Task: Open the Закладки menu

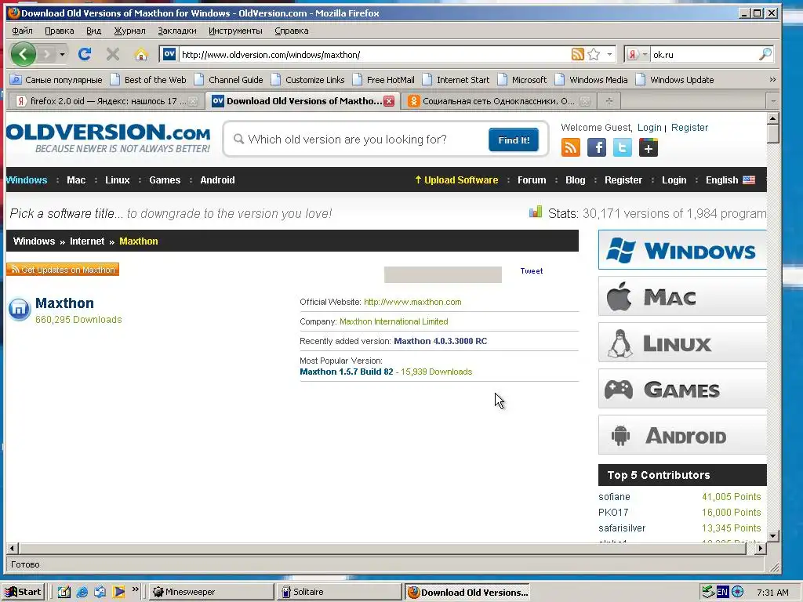Action: (x=177, y=31)
